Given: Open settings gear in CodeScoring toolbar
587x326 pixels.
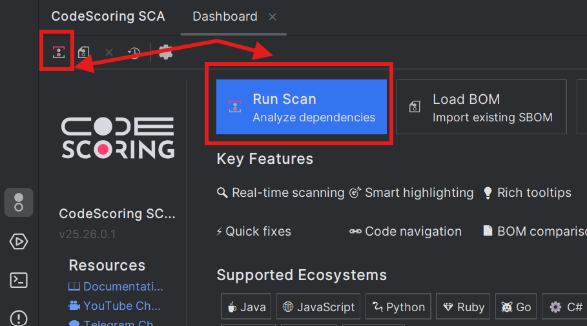Looking at the screenshot, I should pos(165,52).
